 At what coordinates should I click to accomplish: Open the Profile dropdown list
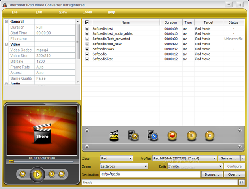tap(185, 158)
